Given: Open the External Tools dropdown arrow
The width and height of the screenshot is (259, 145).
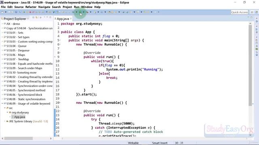Looking at the screenshot, I should [91, 12].
